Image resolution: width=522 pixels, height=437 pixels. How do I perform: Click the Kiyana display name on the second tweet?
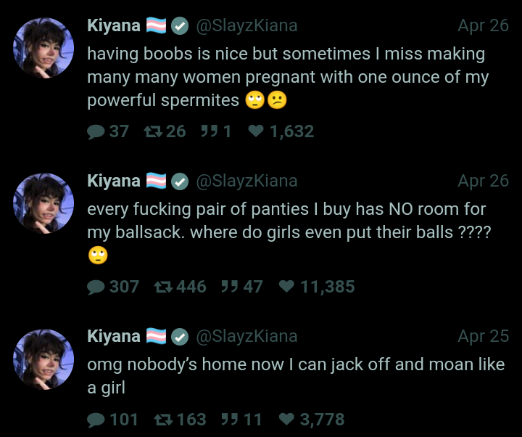[114, 181]
